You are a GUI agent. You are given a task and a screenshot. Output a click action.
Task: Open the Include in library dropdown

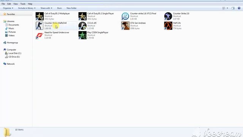pos(27,8)
